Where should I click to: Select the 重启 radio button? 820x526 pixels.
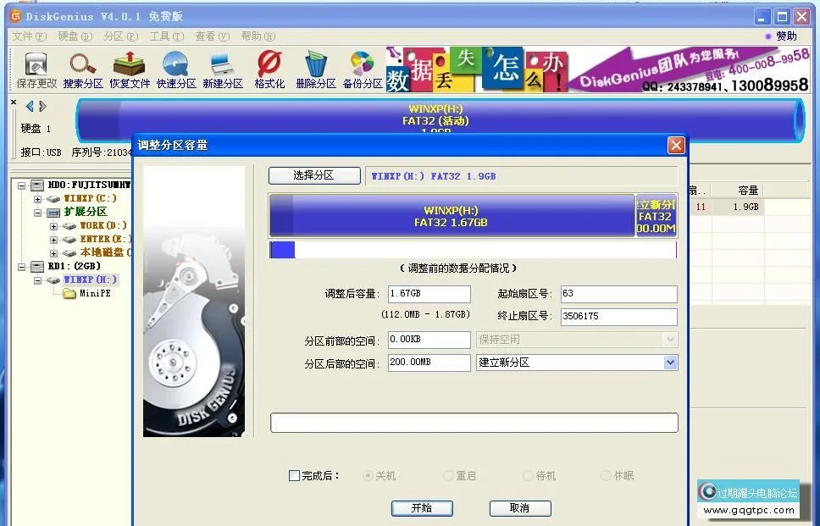tap(446, 475)
